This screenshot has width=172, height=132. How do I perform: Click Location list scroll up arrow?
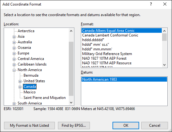coord(71,31)
